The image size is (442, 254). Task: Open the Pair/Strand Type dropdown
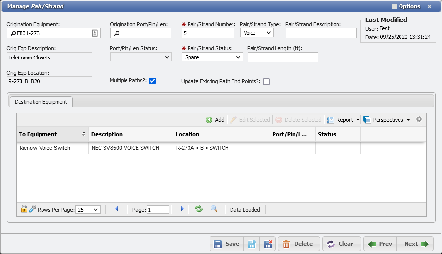click(256, 33)
